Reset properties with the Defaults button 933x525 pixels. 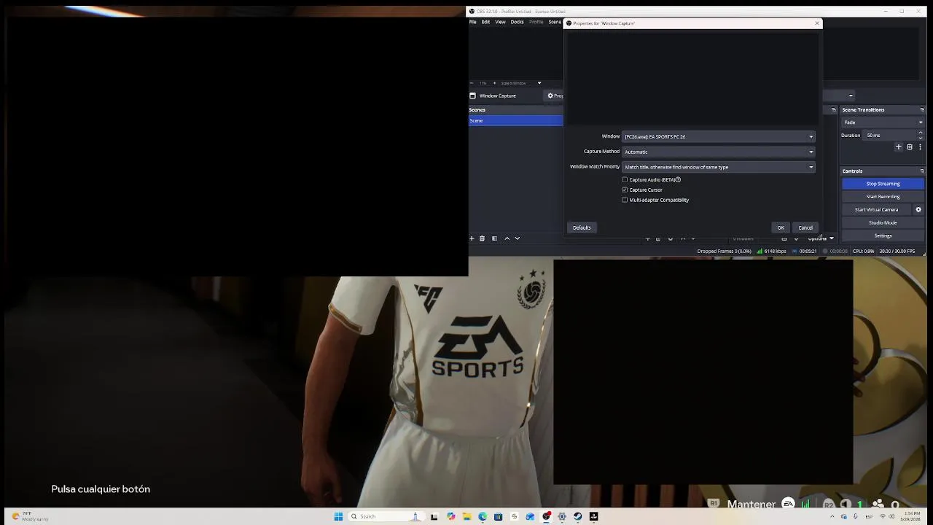pos(582,227)
